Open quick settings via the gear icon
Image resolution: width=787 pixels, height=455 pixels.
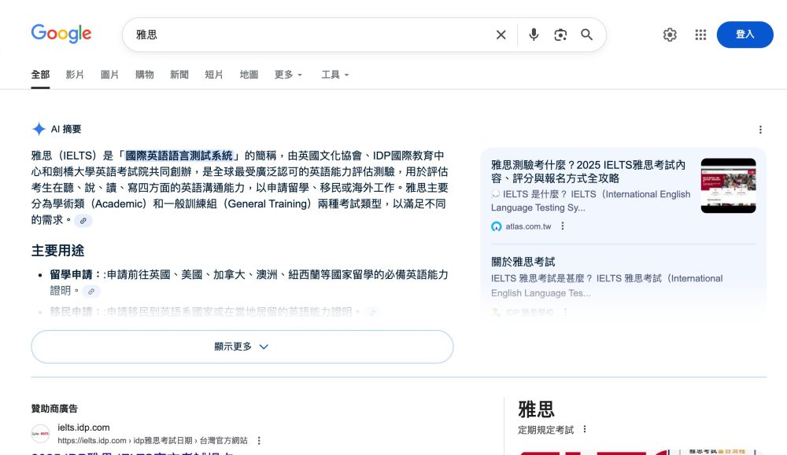(x=670, y=35)
